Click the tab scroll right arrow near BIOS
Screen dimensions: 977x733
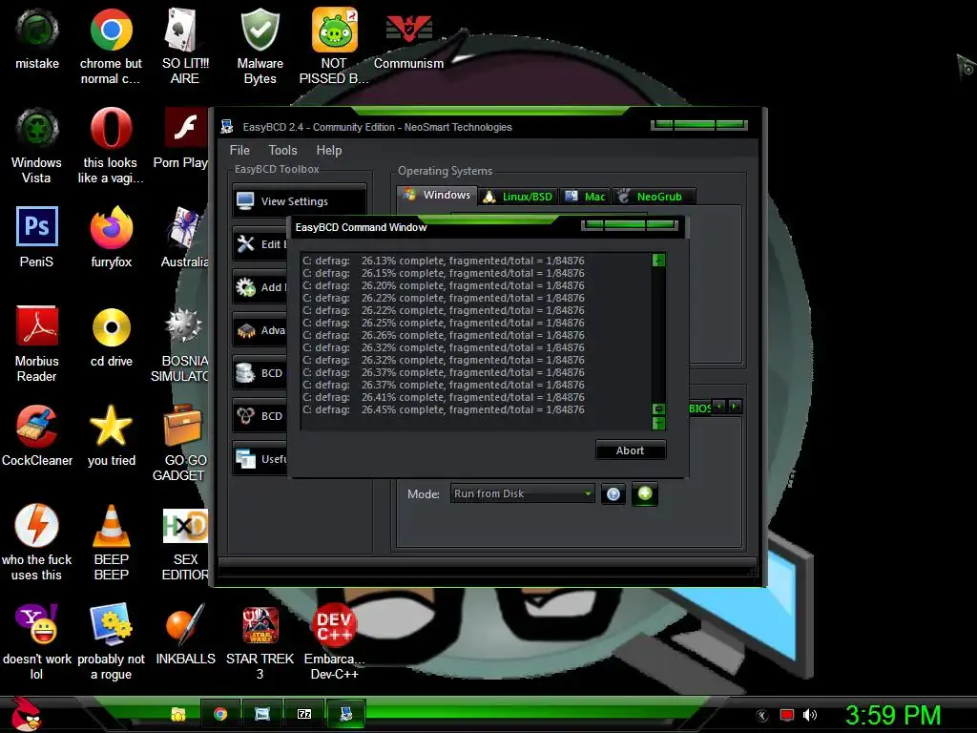[x=735, y=407]
